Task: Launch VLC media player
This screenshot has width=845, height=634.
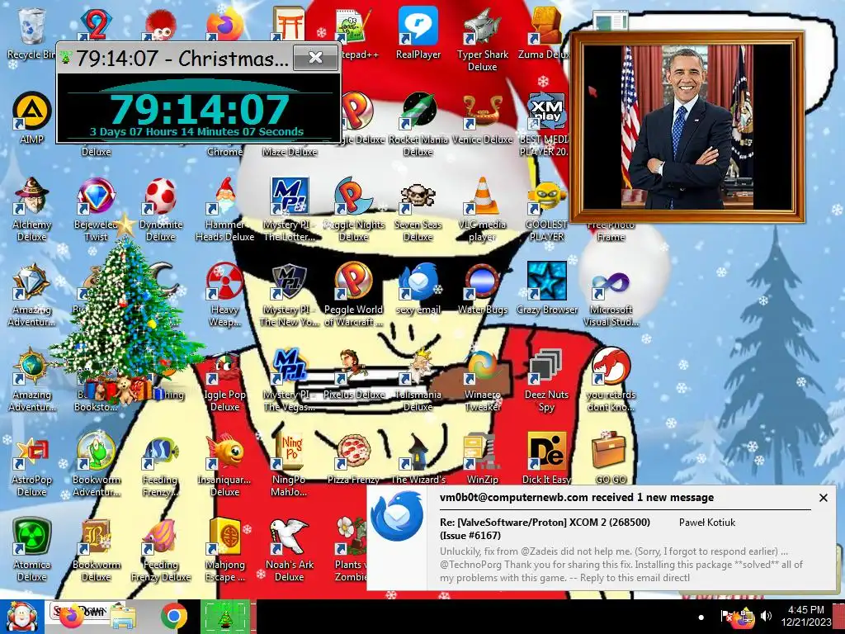Action: pos(482,211)
